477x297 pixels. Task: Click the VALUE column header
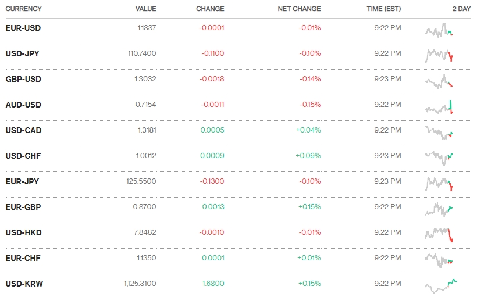pos(145,9)
